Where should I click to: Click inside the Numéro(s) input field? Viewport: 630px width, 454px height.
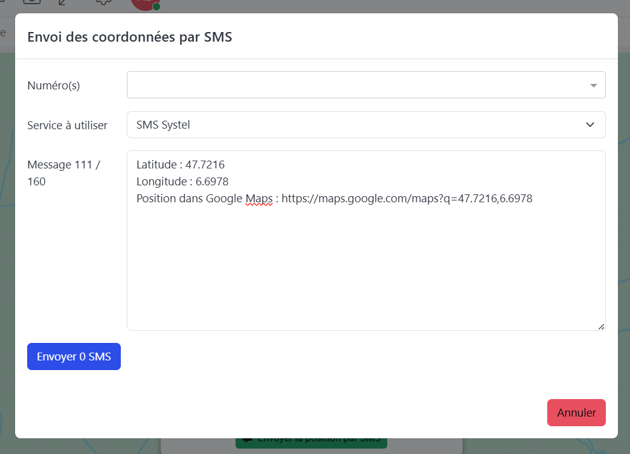pyautogui.click(x=356, y=85)
